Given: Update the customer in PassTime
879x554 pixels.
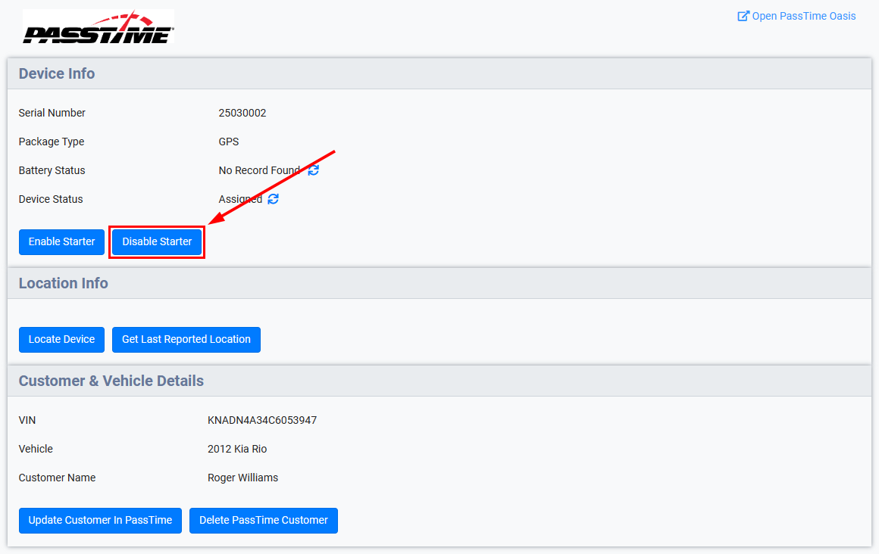Looking at the screenshot, I should tap(99, 520).
